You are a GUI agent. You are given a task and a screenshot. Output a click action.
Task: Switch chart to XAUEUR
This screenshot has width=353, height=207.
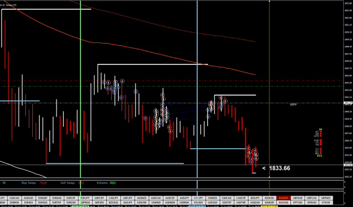click(269, 202)
